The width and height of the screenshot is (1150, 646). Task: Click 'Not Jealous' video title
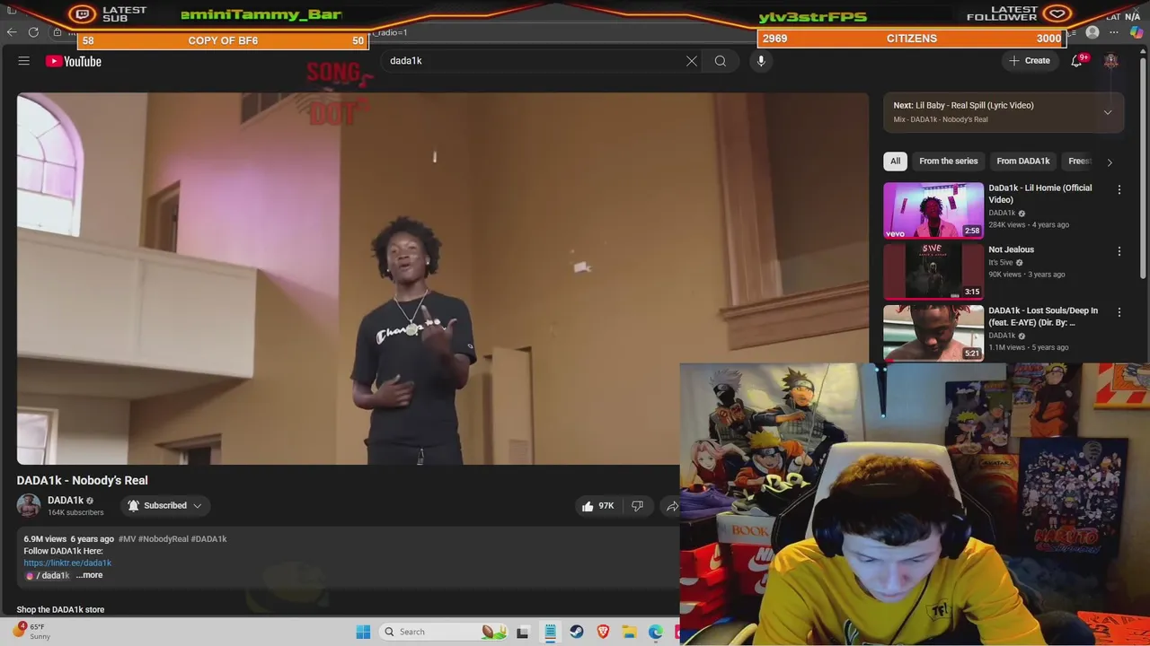click(1011, 249)
